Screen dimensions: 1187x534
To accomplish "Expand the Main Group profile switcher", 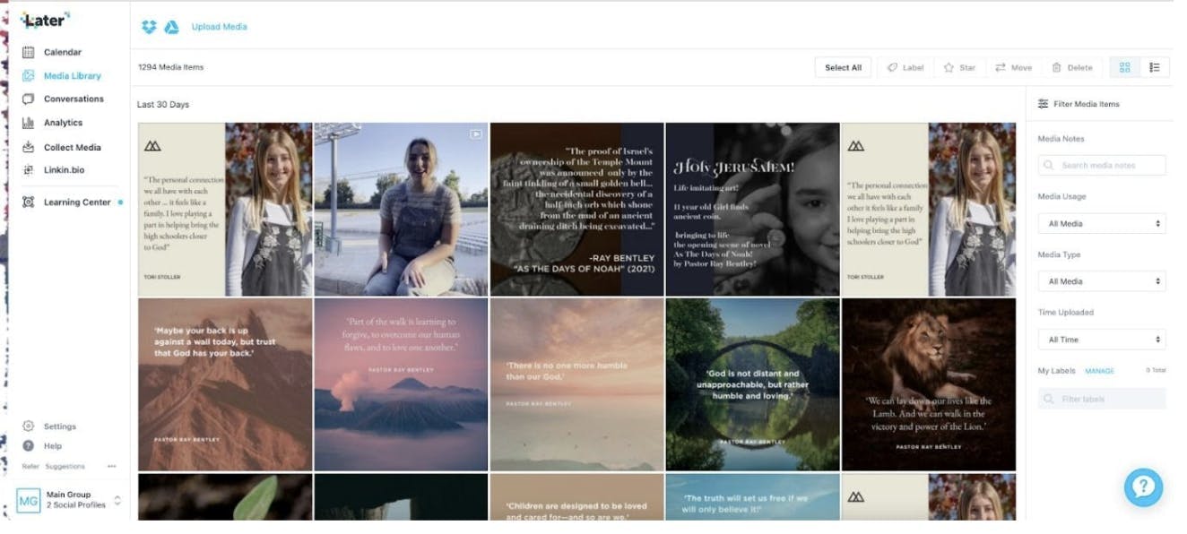I will point(117,500).
